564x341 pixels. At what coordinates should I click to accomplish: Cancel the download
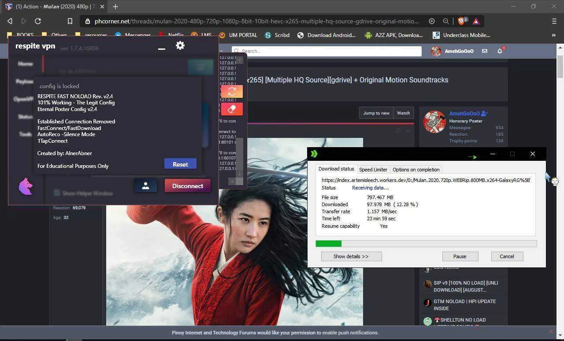pyautogui.click(x=507, y=256)
